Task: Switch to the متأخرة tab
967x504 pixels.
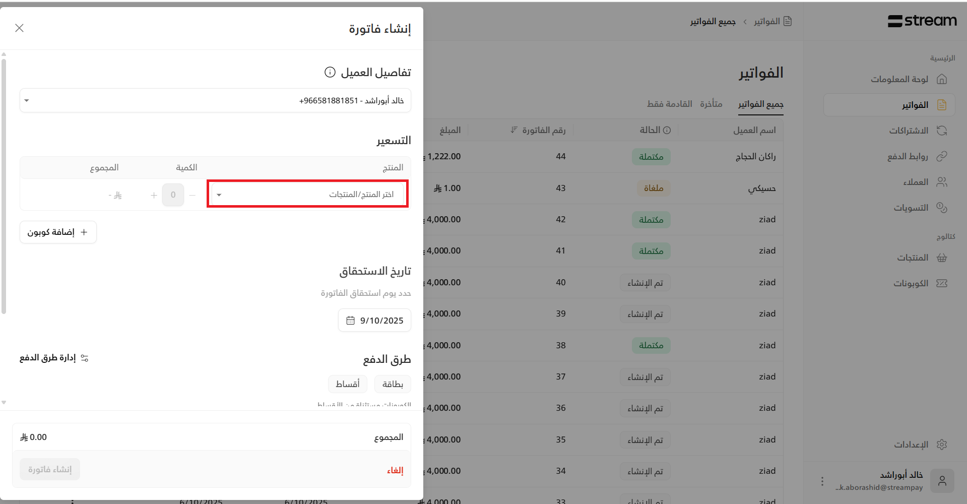Action: coord(711,104)
